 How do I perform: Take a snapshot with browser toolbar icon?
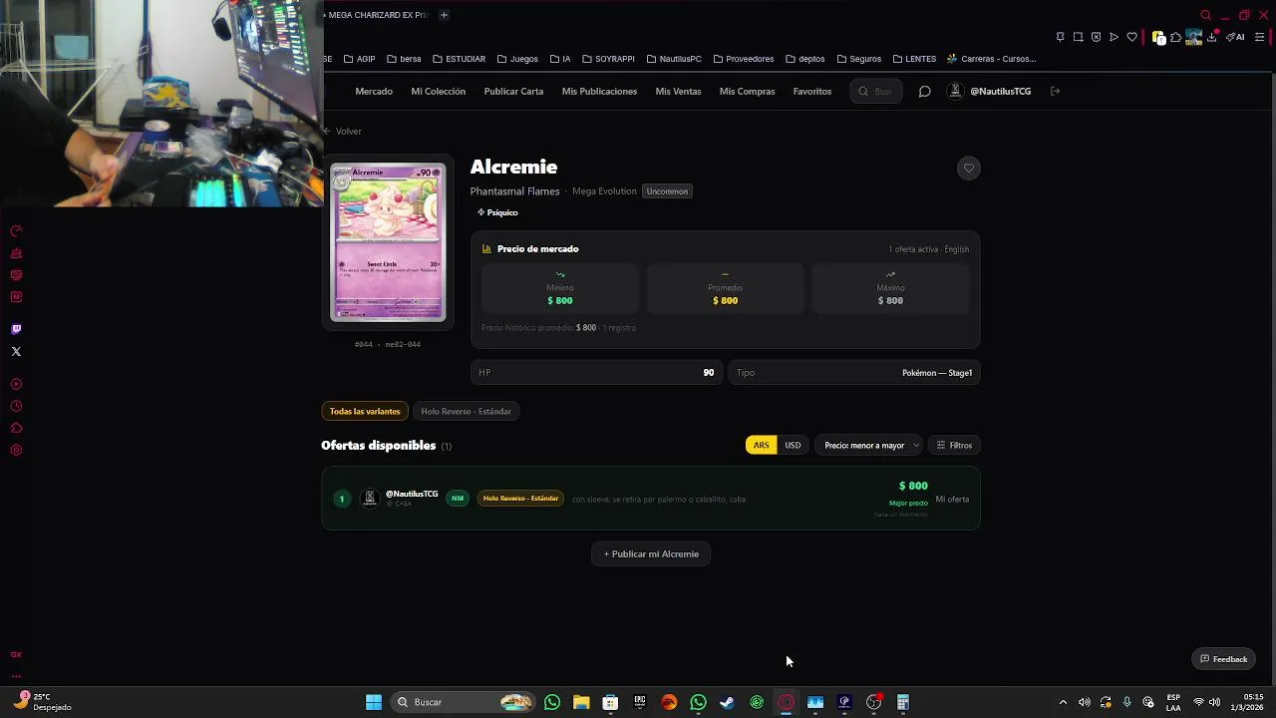pos(1078,37)
